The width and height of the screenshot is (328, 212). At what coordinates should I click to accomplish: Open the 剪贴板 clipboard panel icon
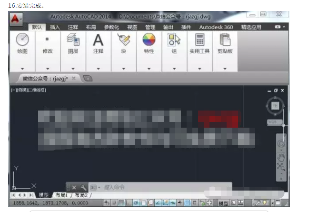point(225,40)
